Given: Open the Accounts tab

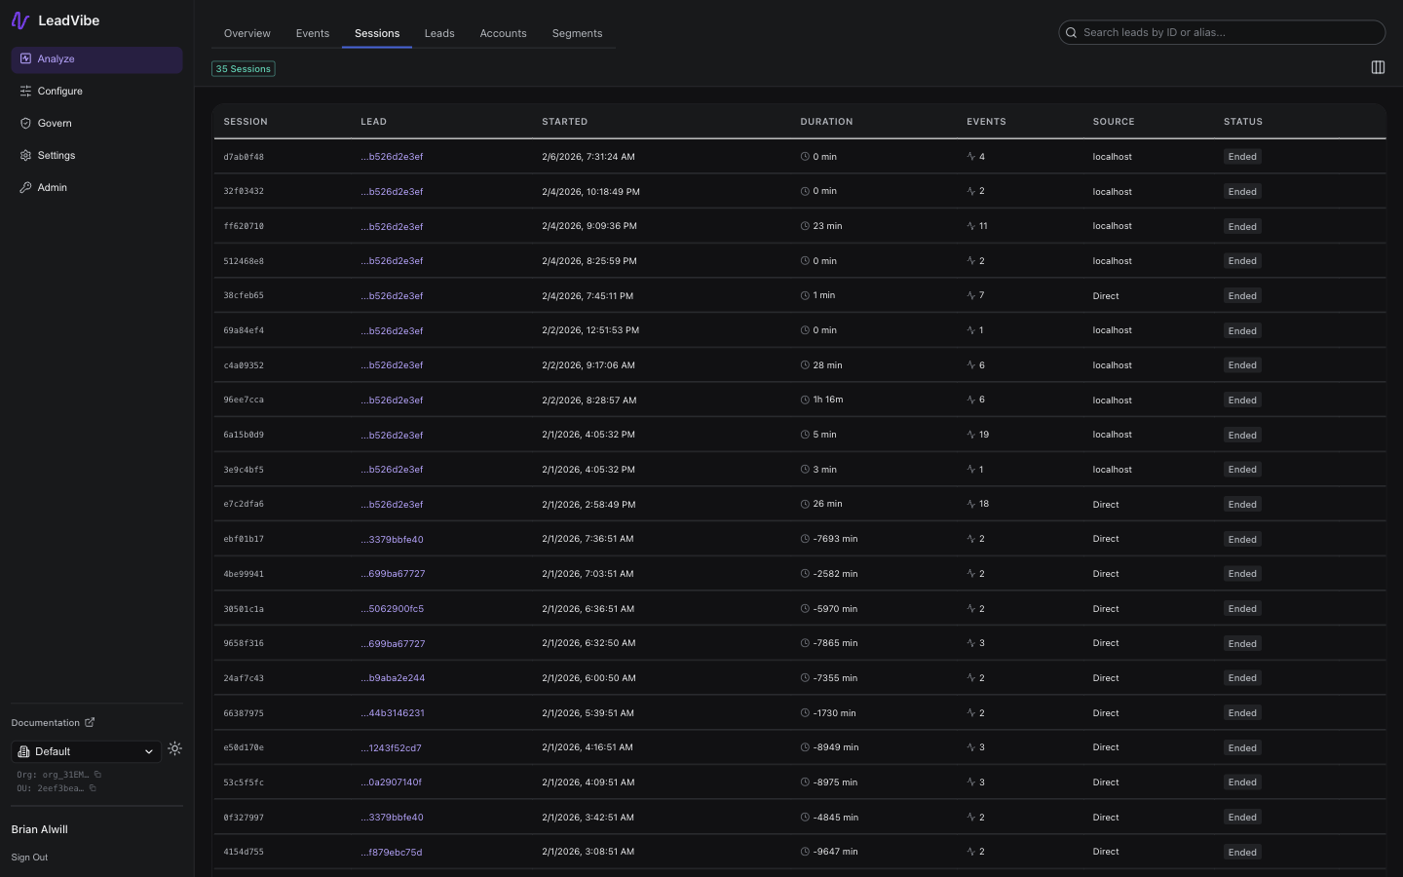Looking at the screenshot, I should [503, 32].
